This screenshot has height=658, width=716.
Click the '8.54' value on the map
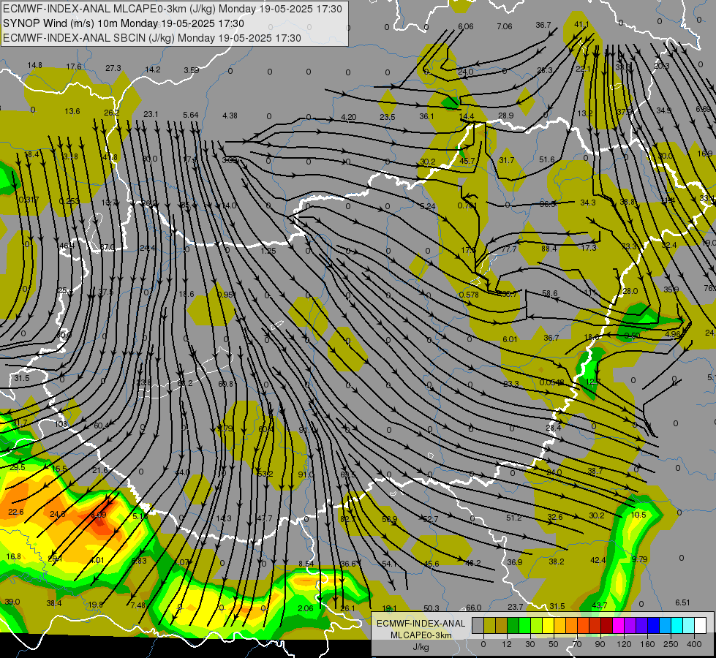click(x=306, y=564)
